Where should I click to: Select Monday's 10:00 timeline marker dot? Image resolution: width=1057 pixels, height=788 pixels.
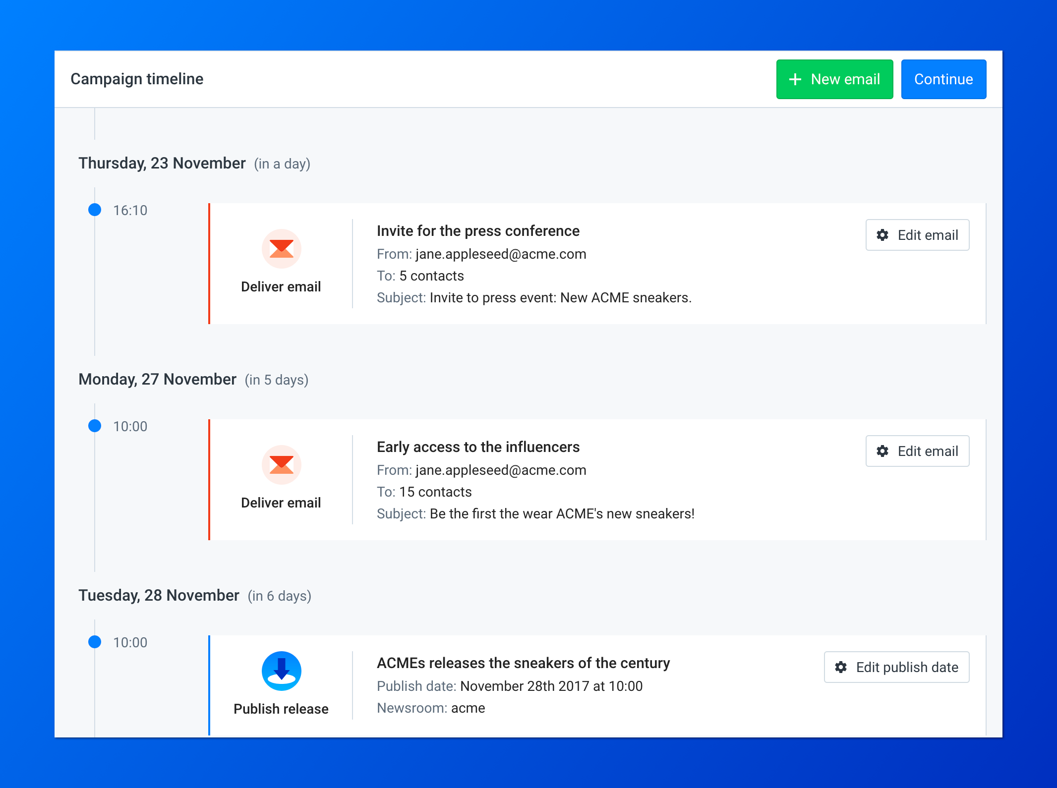95,426
